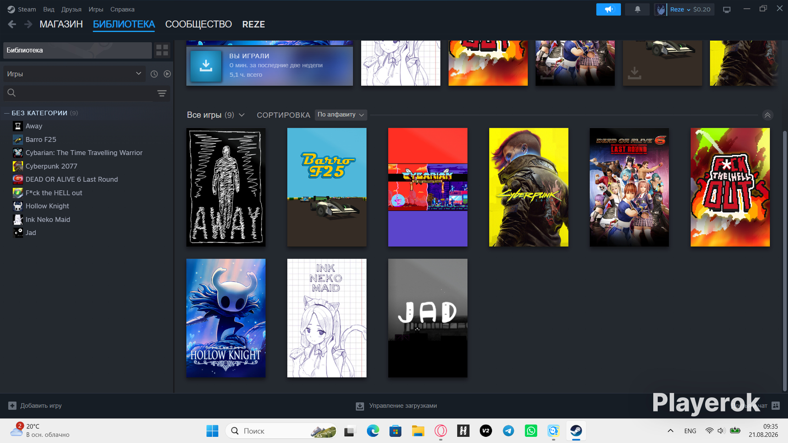
Task: Open the Away game cover
Action: pyautogui.click(x=226, y=187)
